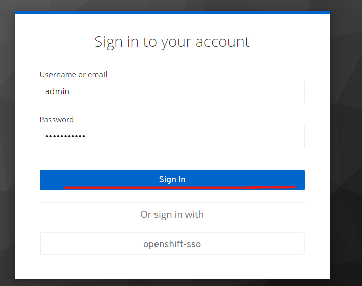Place cursor after 'admin' text
Viewport: 362px width, 286px height.
click(70, 92)
